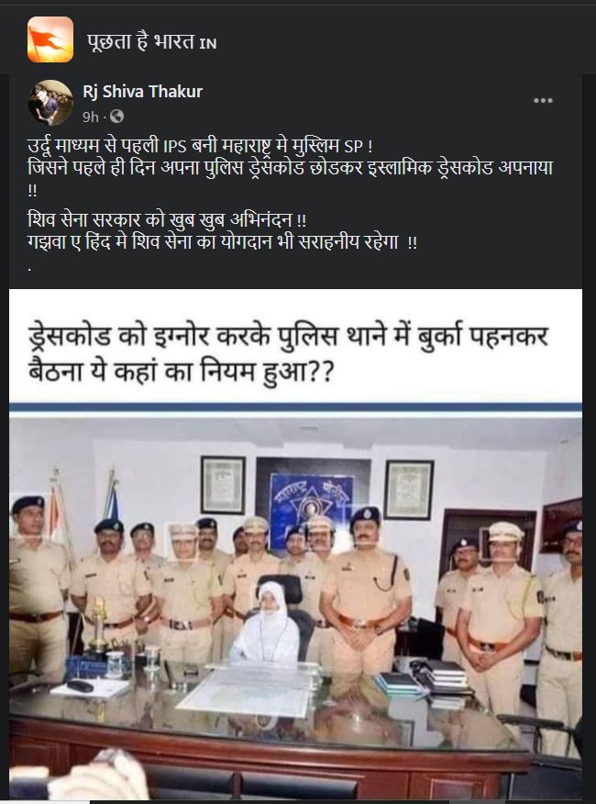Open the पूछता है भारत IN page title
This screenshot has height=804, width=596.
coord(151,41)
